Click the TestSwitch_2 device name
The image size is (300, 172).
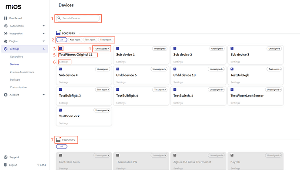183,96
